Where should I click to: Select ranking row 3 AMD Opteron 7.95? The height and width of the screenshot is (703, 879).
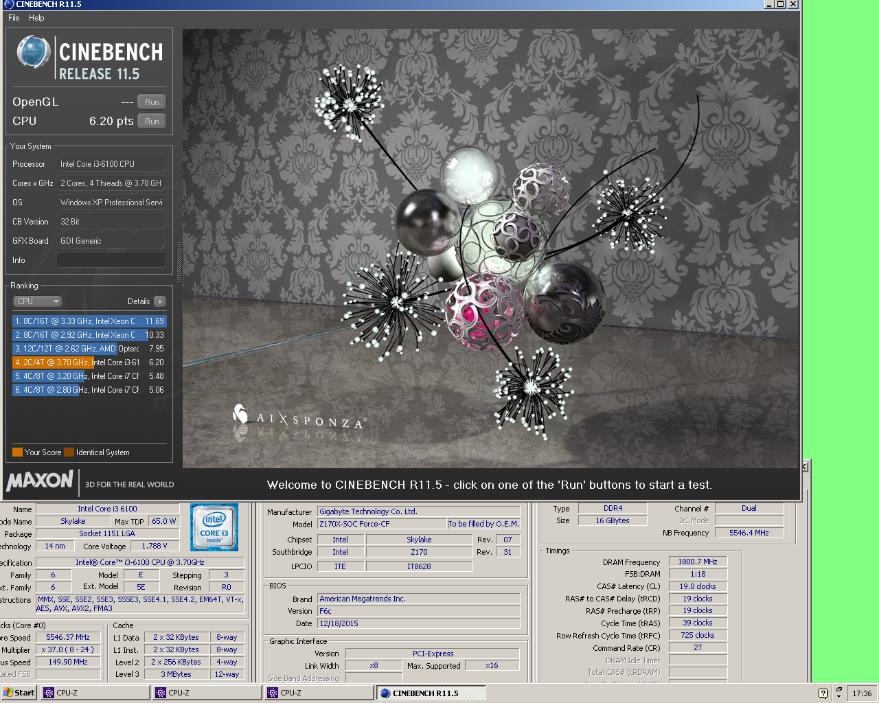(89, 349)
